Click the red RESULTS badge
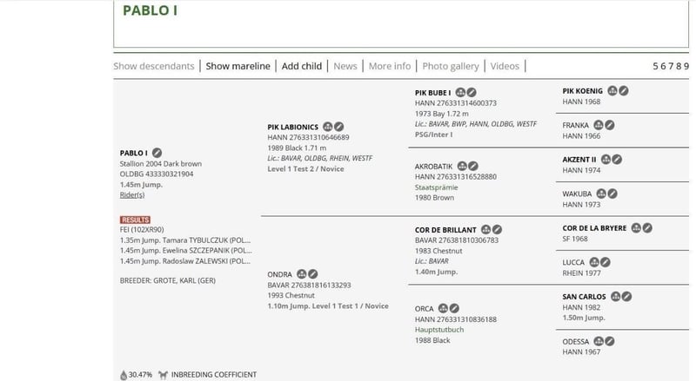Image resolution: width=696 pixels, height=381 pixels. click(x=135, y=220)
